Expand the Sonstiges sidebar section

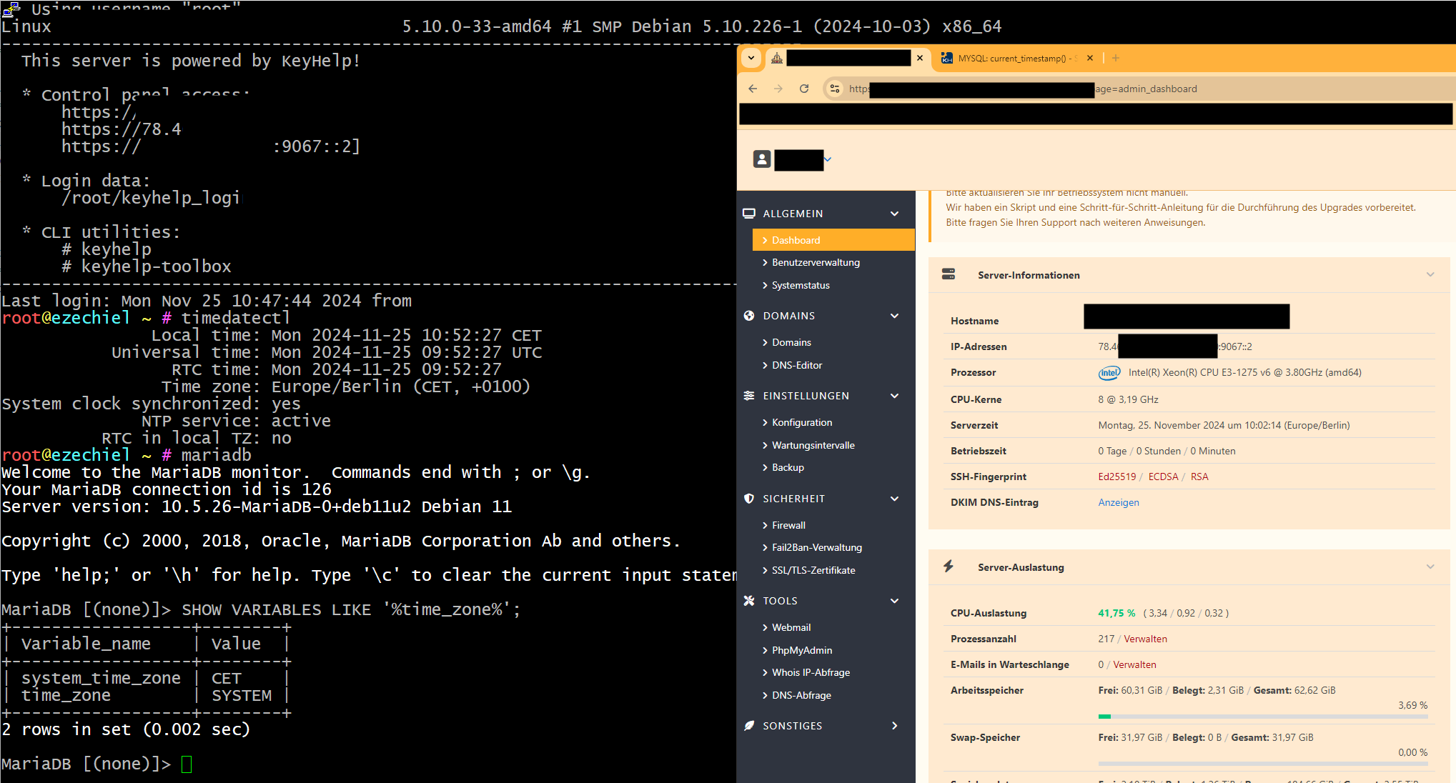(x=894, y=726)
